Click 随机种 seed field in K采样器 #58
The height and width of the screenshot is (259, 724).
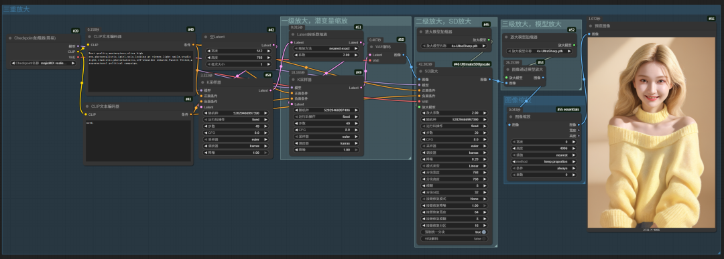[x=237, y=113]
